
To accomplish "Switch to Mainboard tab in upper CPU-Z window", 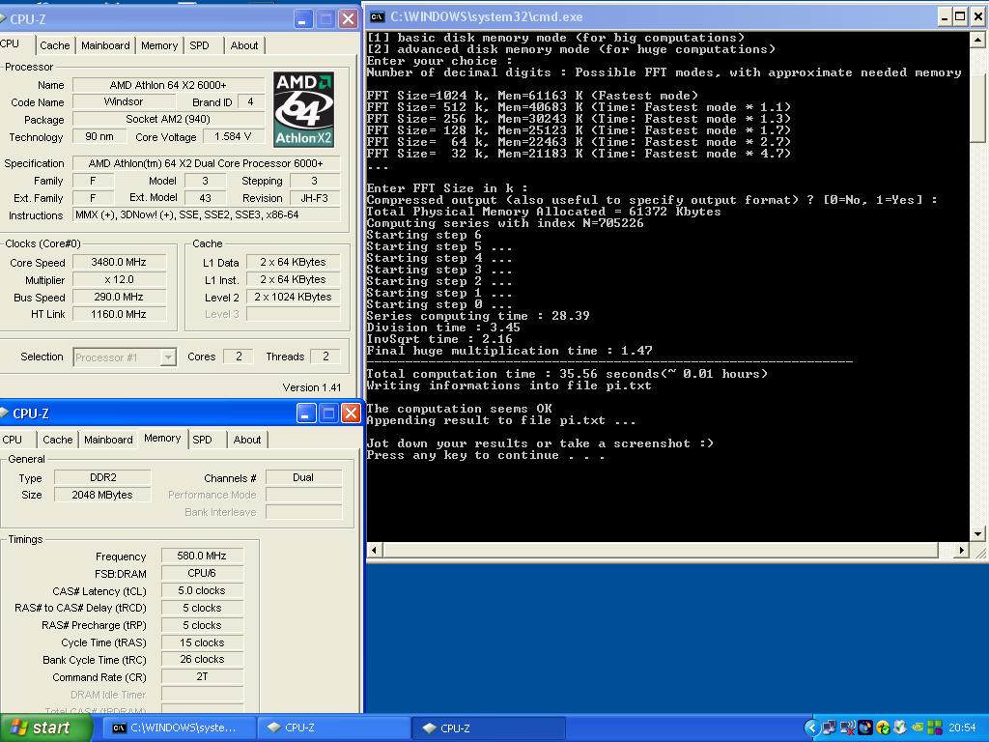I will click(x=105, y=45).
